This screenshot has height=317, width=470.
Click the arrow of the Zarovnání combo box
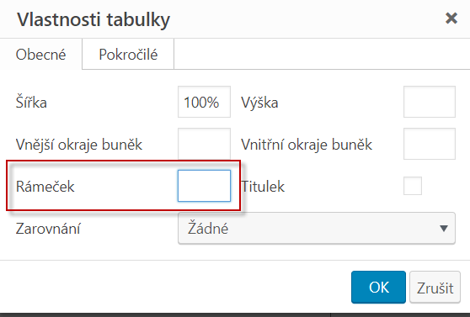tap(444, 229)
